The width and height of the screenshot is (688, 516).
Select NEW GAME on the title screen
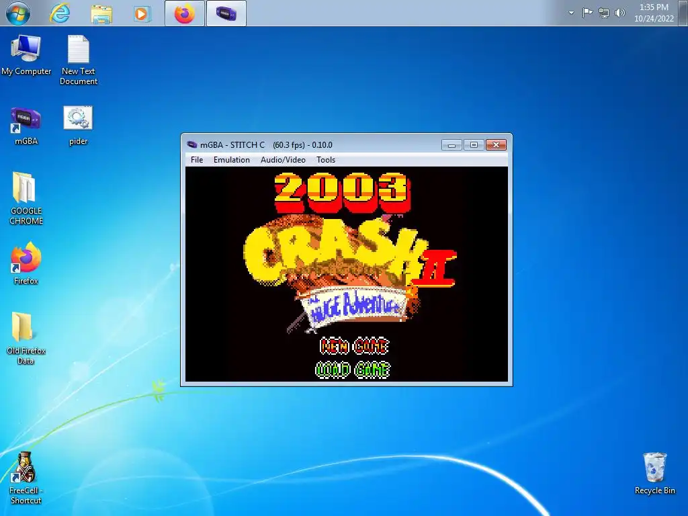[355, 346]
